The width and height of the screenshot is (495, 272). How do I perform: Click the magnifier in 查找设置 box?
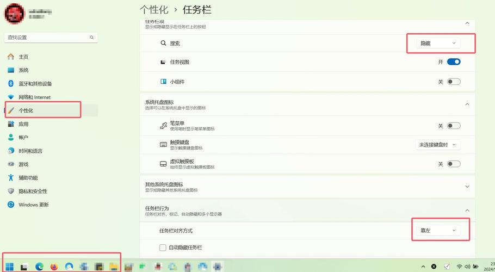[x=91, y=37]
